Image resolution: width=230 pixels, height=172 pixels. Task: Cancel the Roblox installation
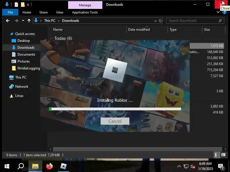point(115,121)
